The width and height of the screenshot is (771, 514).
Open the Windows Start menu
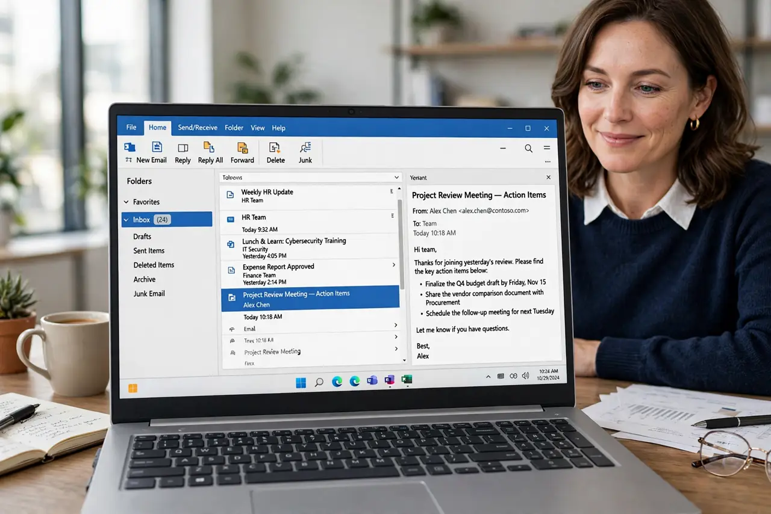(301, 382)
